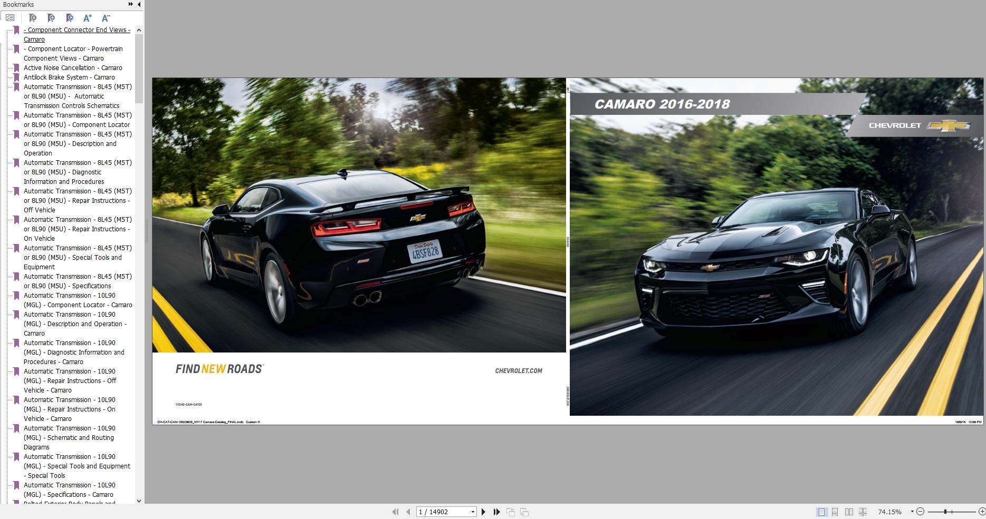Increase bookmark font size with A+

point(88,18)
